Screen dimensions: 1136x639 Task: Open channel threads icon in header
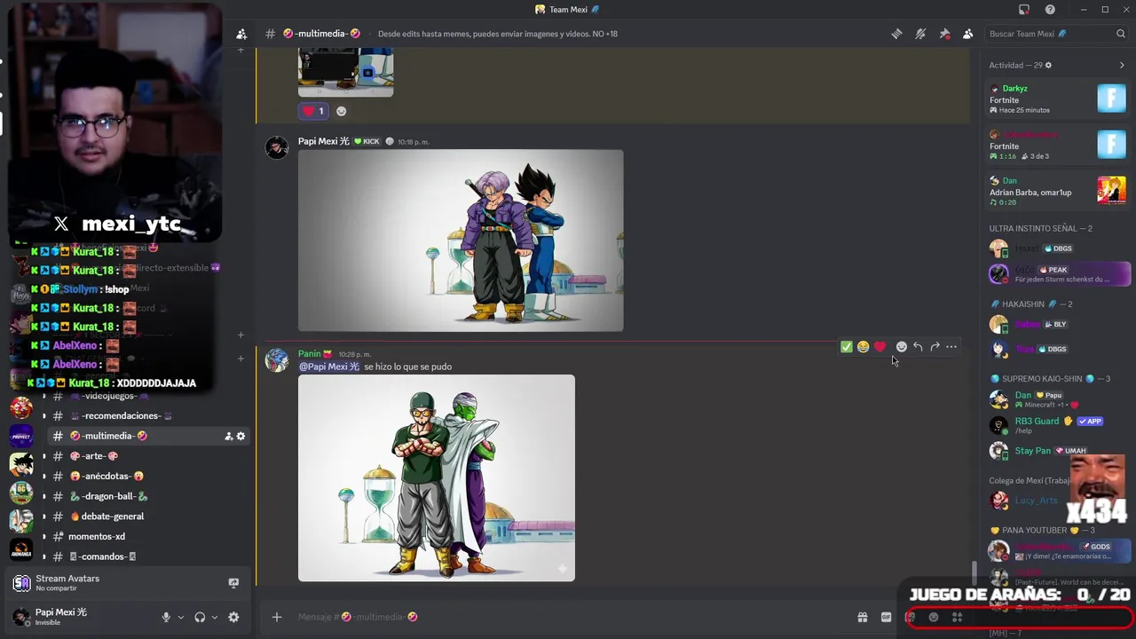pos(896,34)
